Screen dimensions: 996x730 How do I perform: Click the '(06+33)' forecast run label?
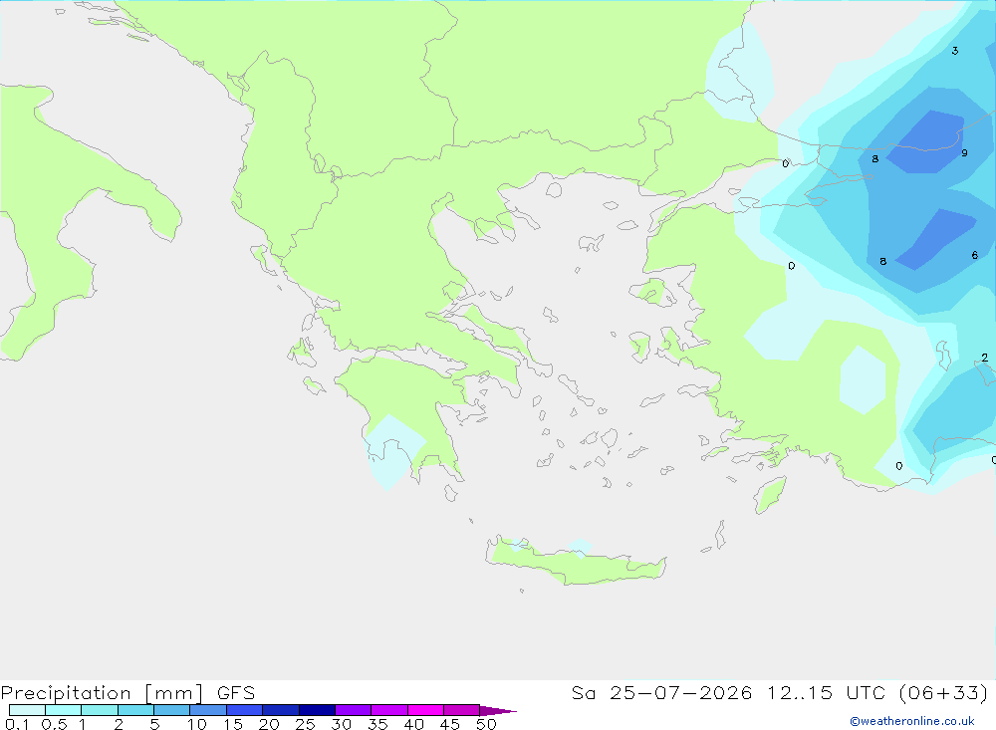coord(944,692)
